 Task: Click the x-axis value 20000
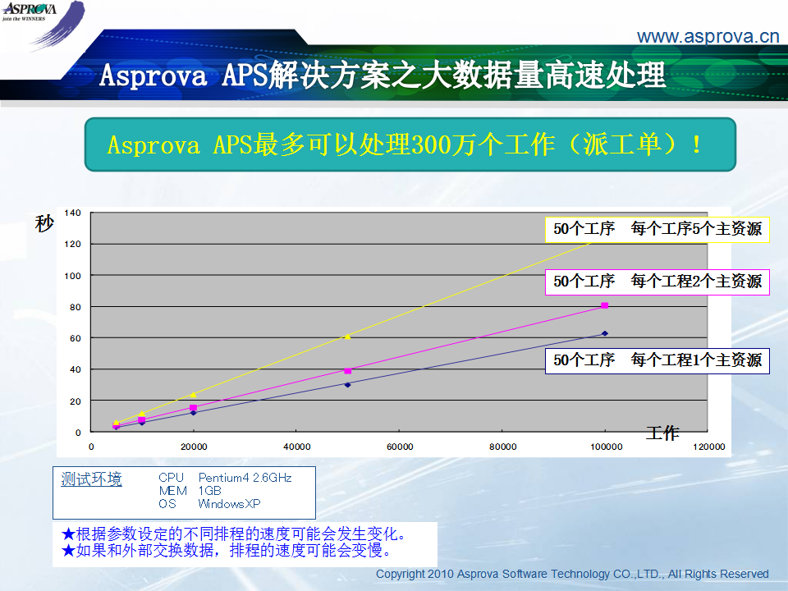coord(194,447)
